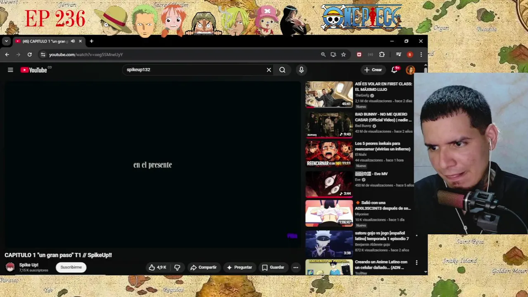Open TheGrefg channel name
The height and width of the screenshot is (297, 528).
click(x=362, y=95)
